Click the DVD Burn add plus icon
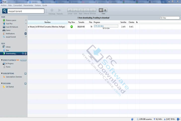This screenshot has height=121, width=181. (x=25, y=83)
